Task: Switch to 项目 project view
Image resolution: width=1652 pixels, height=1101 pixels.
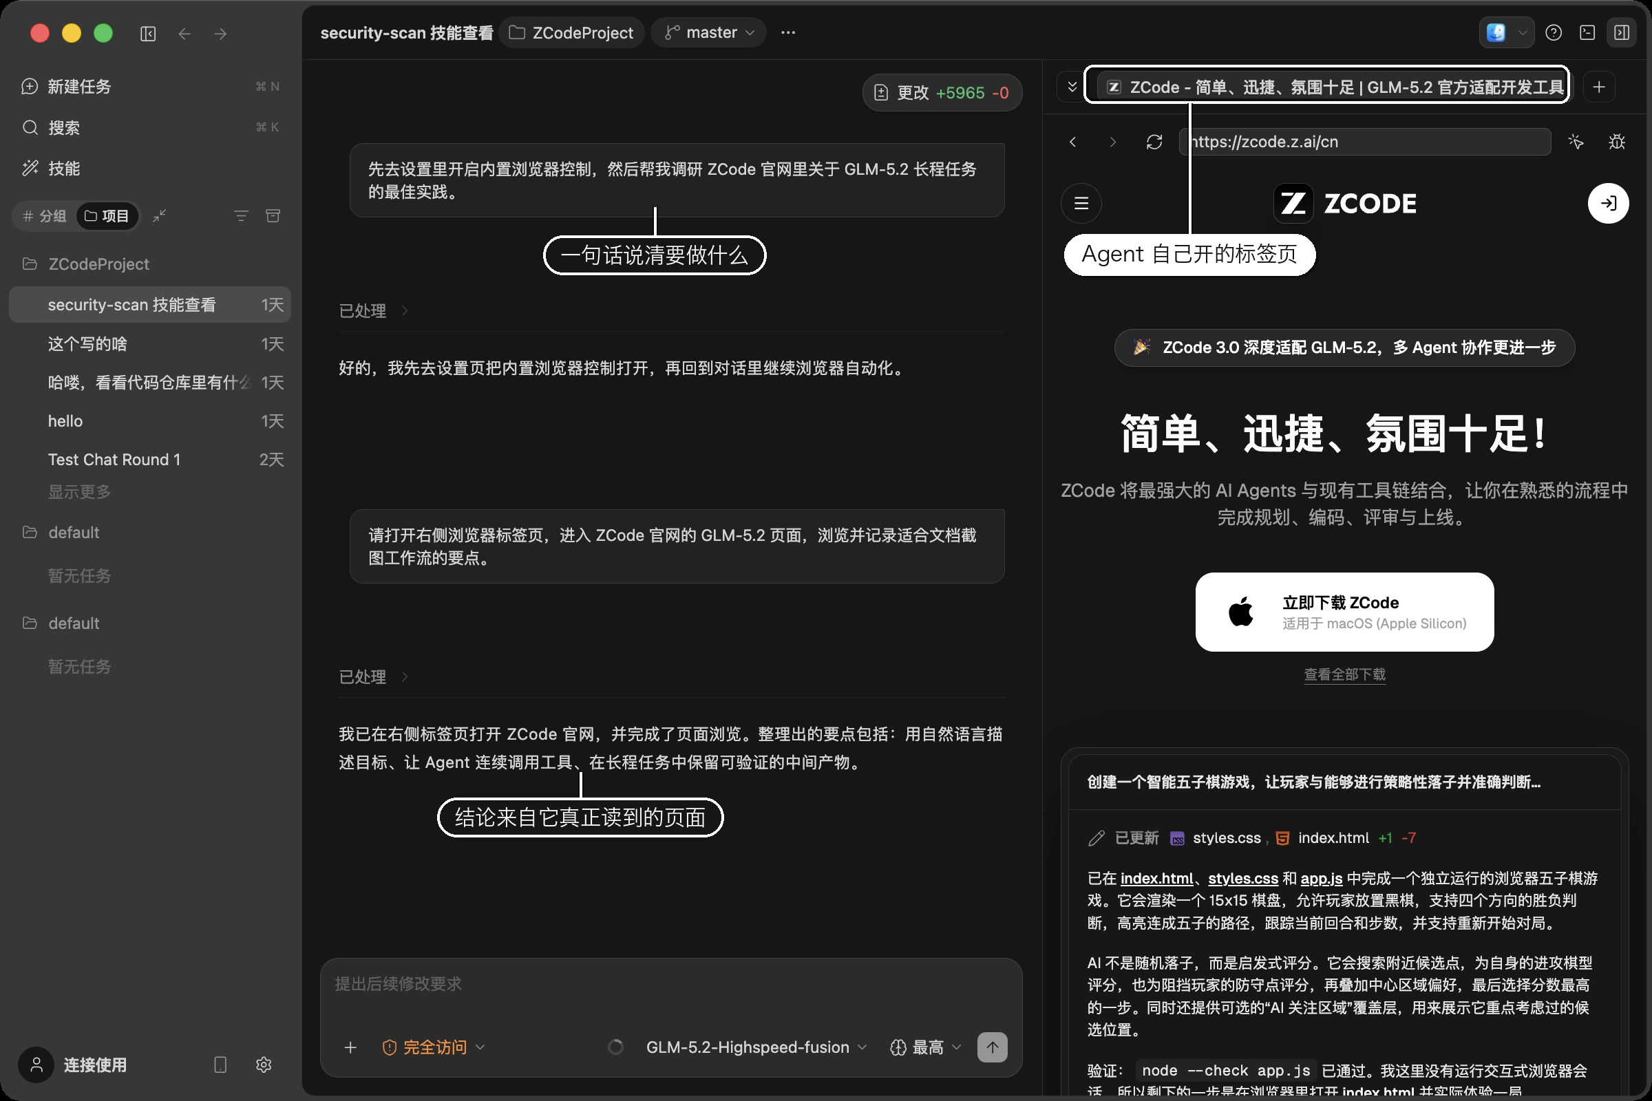Action: 107,215
